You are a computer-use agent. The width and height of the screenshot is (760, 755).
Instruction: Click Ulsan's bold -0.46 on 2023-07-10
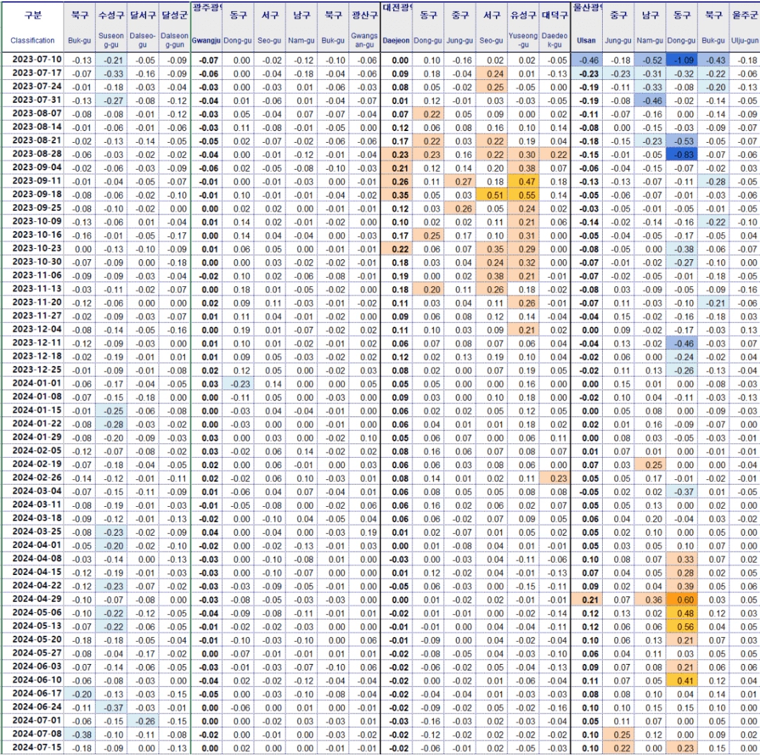[586, 60]
